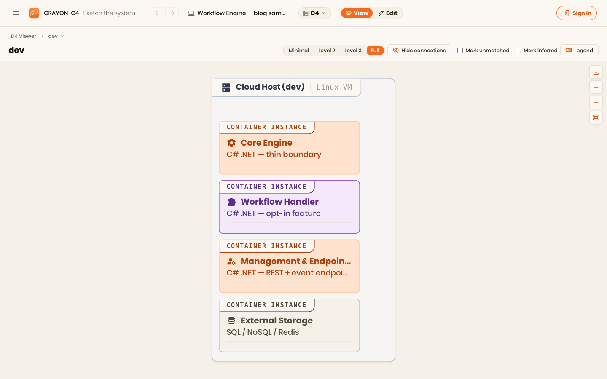This screenshot has width=607, height=379.
Task: Click the CONTAINER INSTANCE tag above External Storage
Action: pos(266,305)
